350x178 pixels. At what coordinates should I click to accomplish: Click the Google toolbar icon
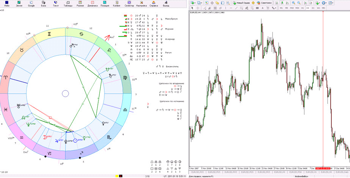[31, 4]
